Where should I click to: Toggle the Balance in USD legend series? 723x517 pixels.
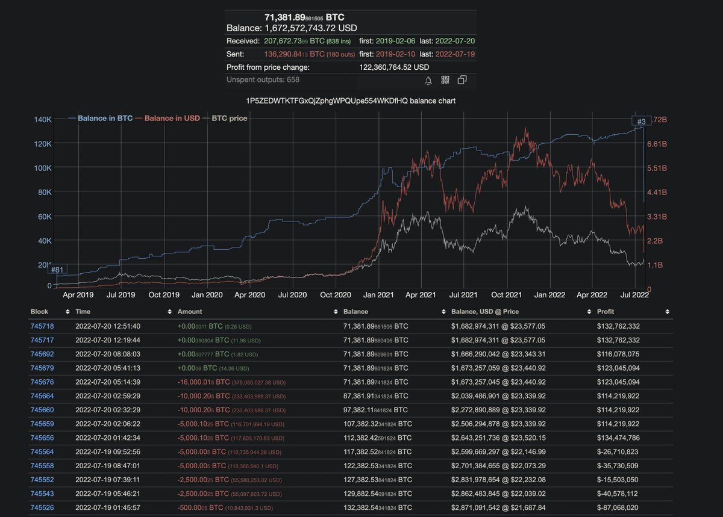(x=167, y=119)
